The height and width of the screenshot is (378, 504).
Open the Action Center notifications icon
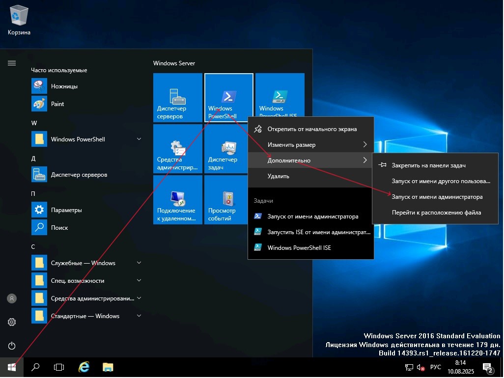(x=488, y=367)
